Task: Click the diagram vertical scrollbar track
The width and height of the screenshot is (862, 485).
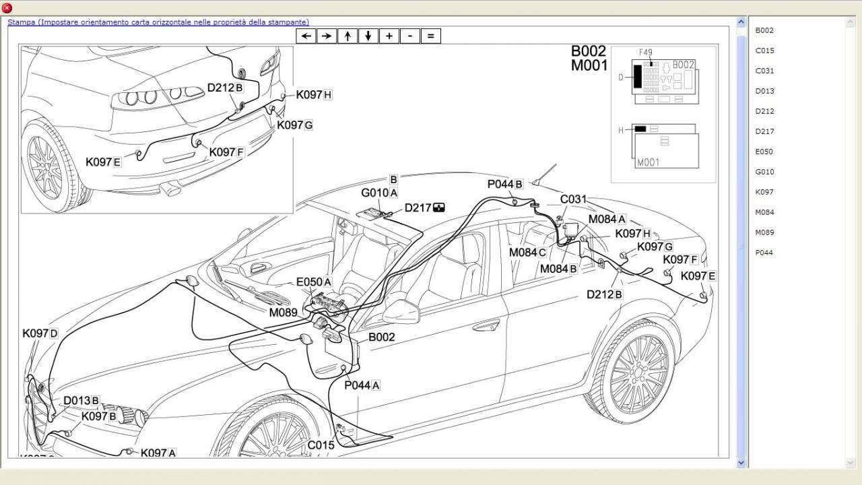Action: pos(741,243)
